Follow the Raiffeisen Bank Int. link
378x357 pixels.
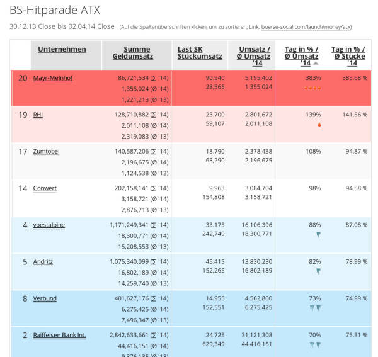point(59,335)
